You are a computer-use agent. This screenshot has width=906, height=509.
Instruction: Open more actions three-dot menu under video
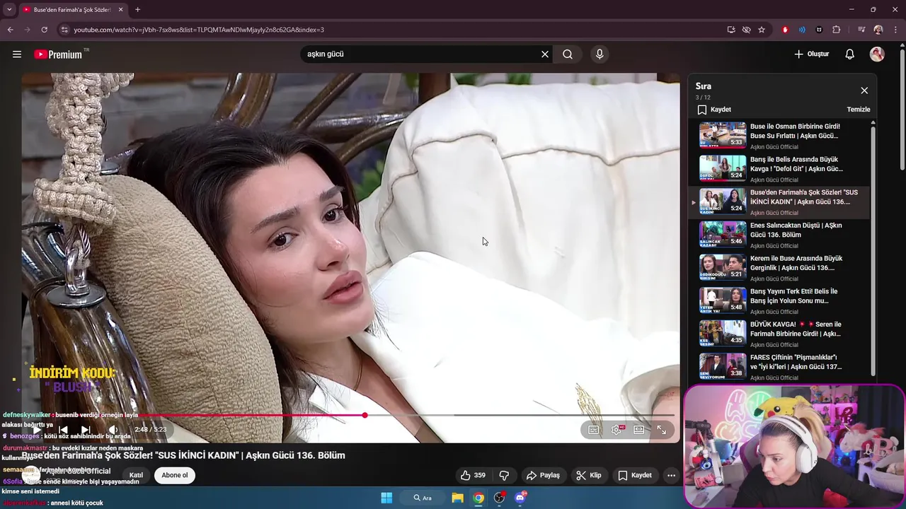tap(671, 475)
